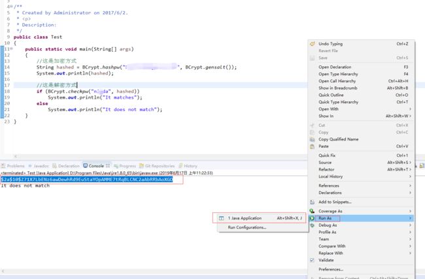
Task: Expand the Open With submenu arrow
Action: [410, 109]
